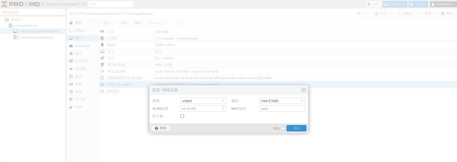Select the SCSI控制器 database icon
The image size is (457, 162).
click(102, 65)
